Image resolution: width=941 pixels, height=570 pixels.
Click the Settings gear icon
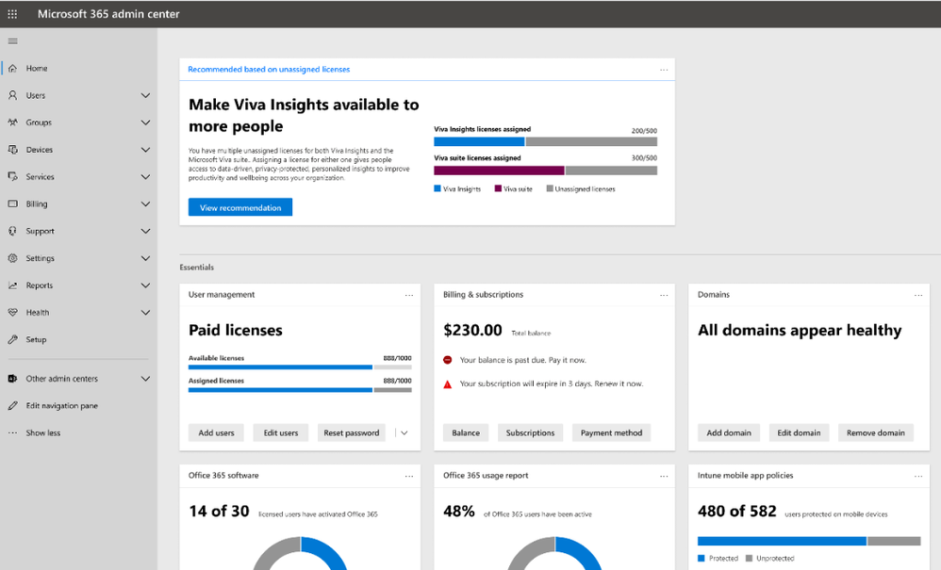12,258
